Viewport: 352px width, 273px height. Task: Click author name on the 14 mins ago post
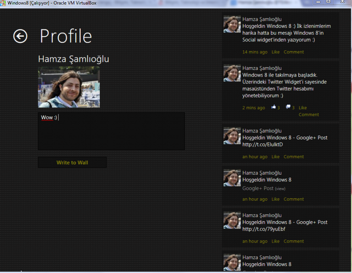click(262, 19)
